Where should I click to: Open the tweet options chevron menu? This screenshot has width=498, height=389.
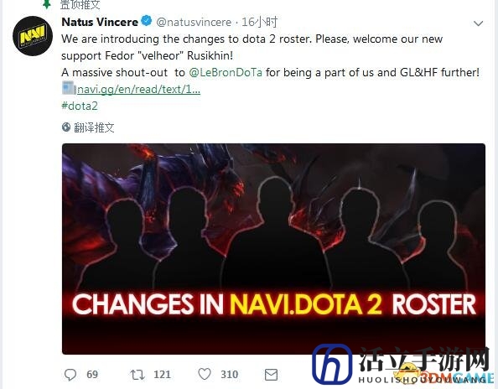(x=478, y=23)
